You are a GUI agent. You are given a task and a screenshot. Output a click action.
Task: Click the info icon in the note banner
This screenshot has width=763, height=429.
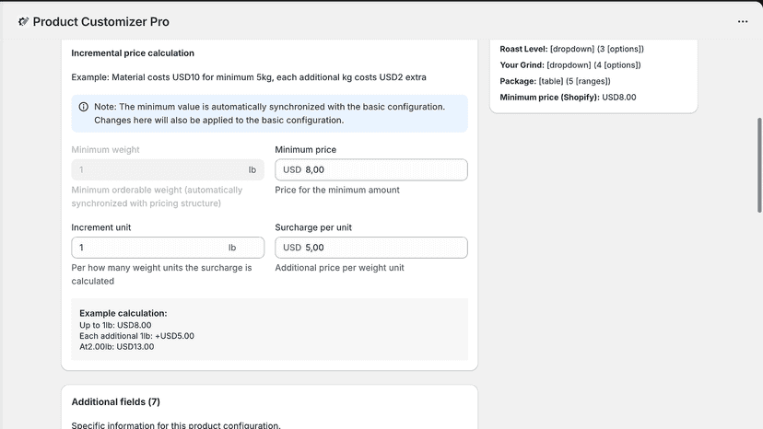pyautogui.click(x=84, y=107)
